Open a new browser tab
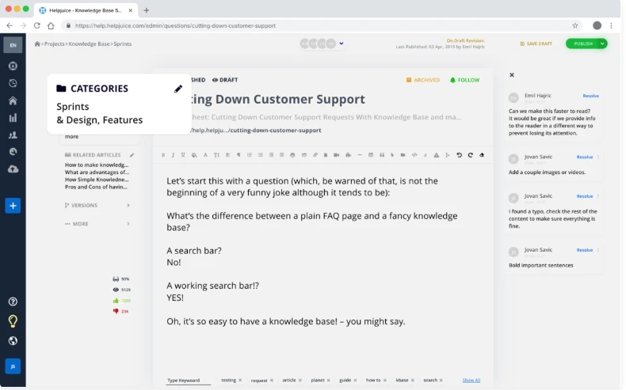The image size is (626, 390). (146, 10)
